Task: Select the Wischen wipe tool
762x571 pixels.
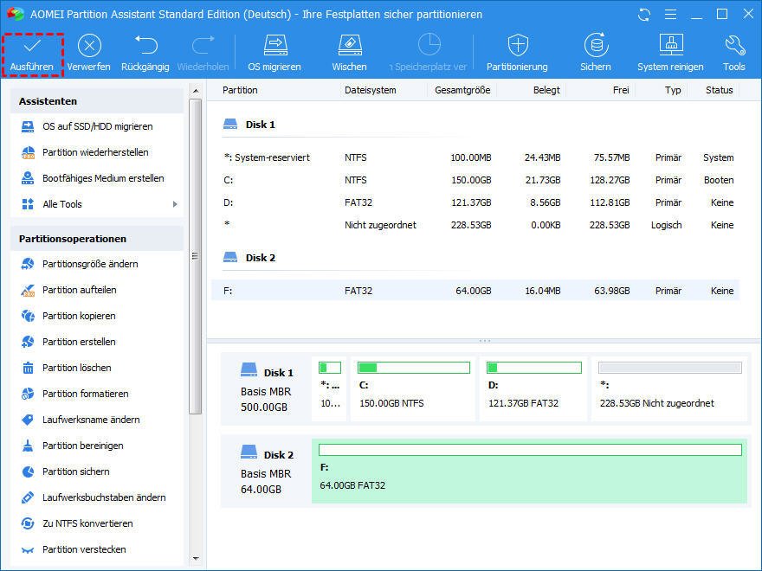Action: (x=349, y=46)
